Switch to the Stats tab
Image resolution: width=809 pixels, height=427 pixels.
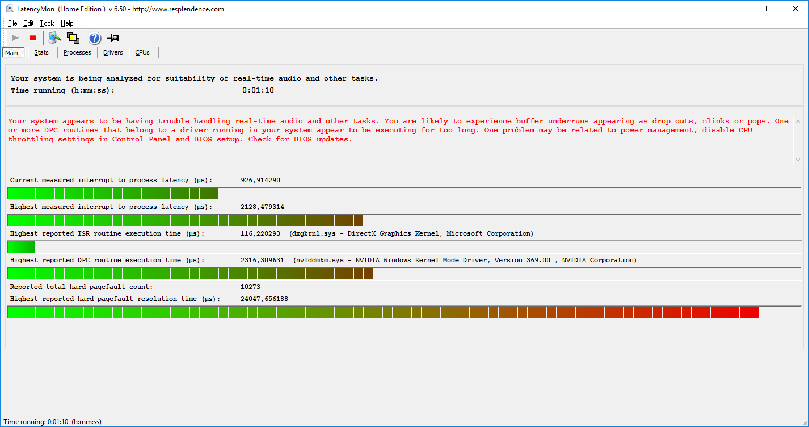[41, 52]
